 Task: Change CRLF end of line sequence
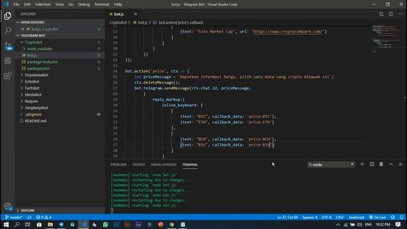[340, 217]
